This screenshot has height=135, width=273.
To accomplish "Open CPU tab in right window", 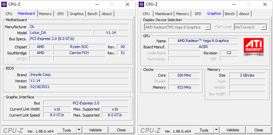I will [x=146, y=14].
